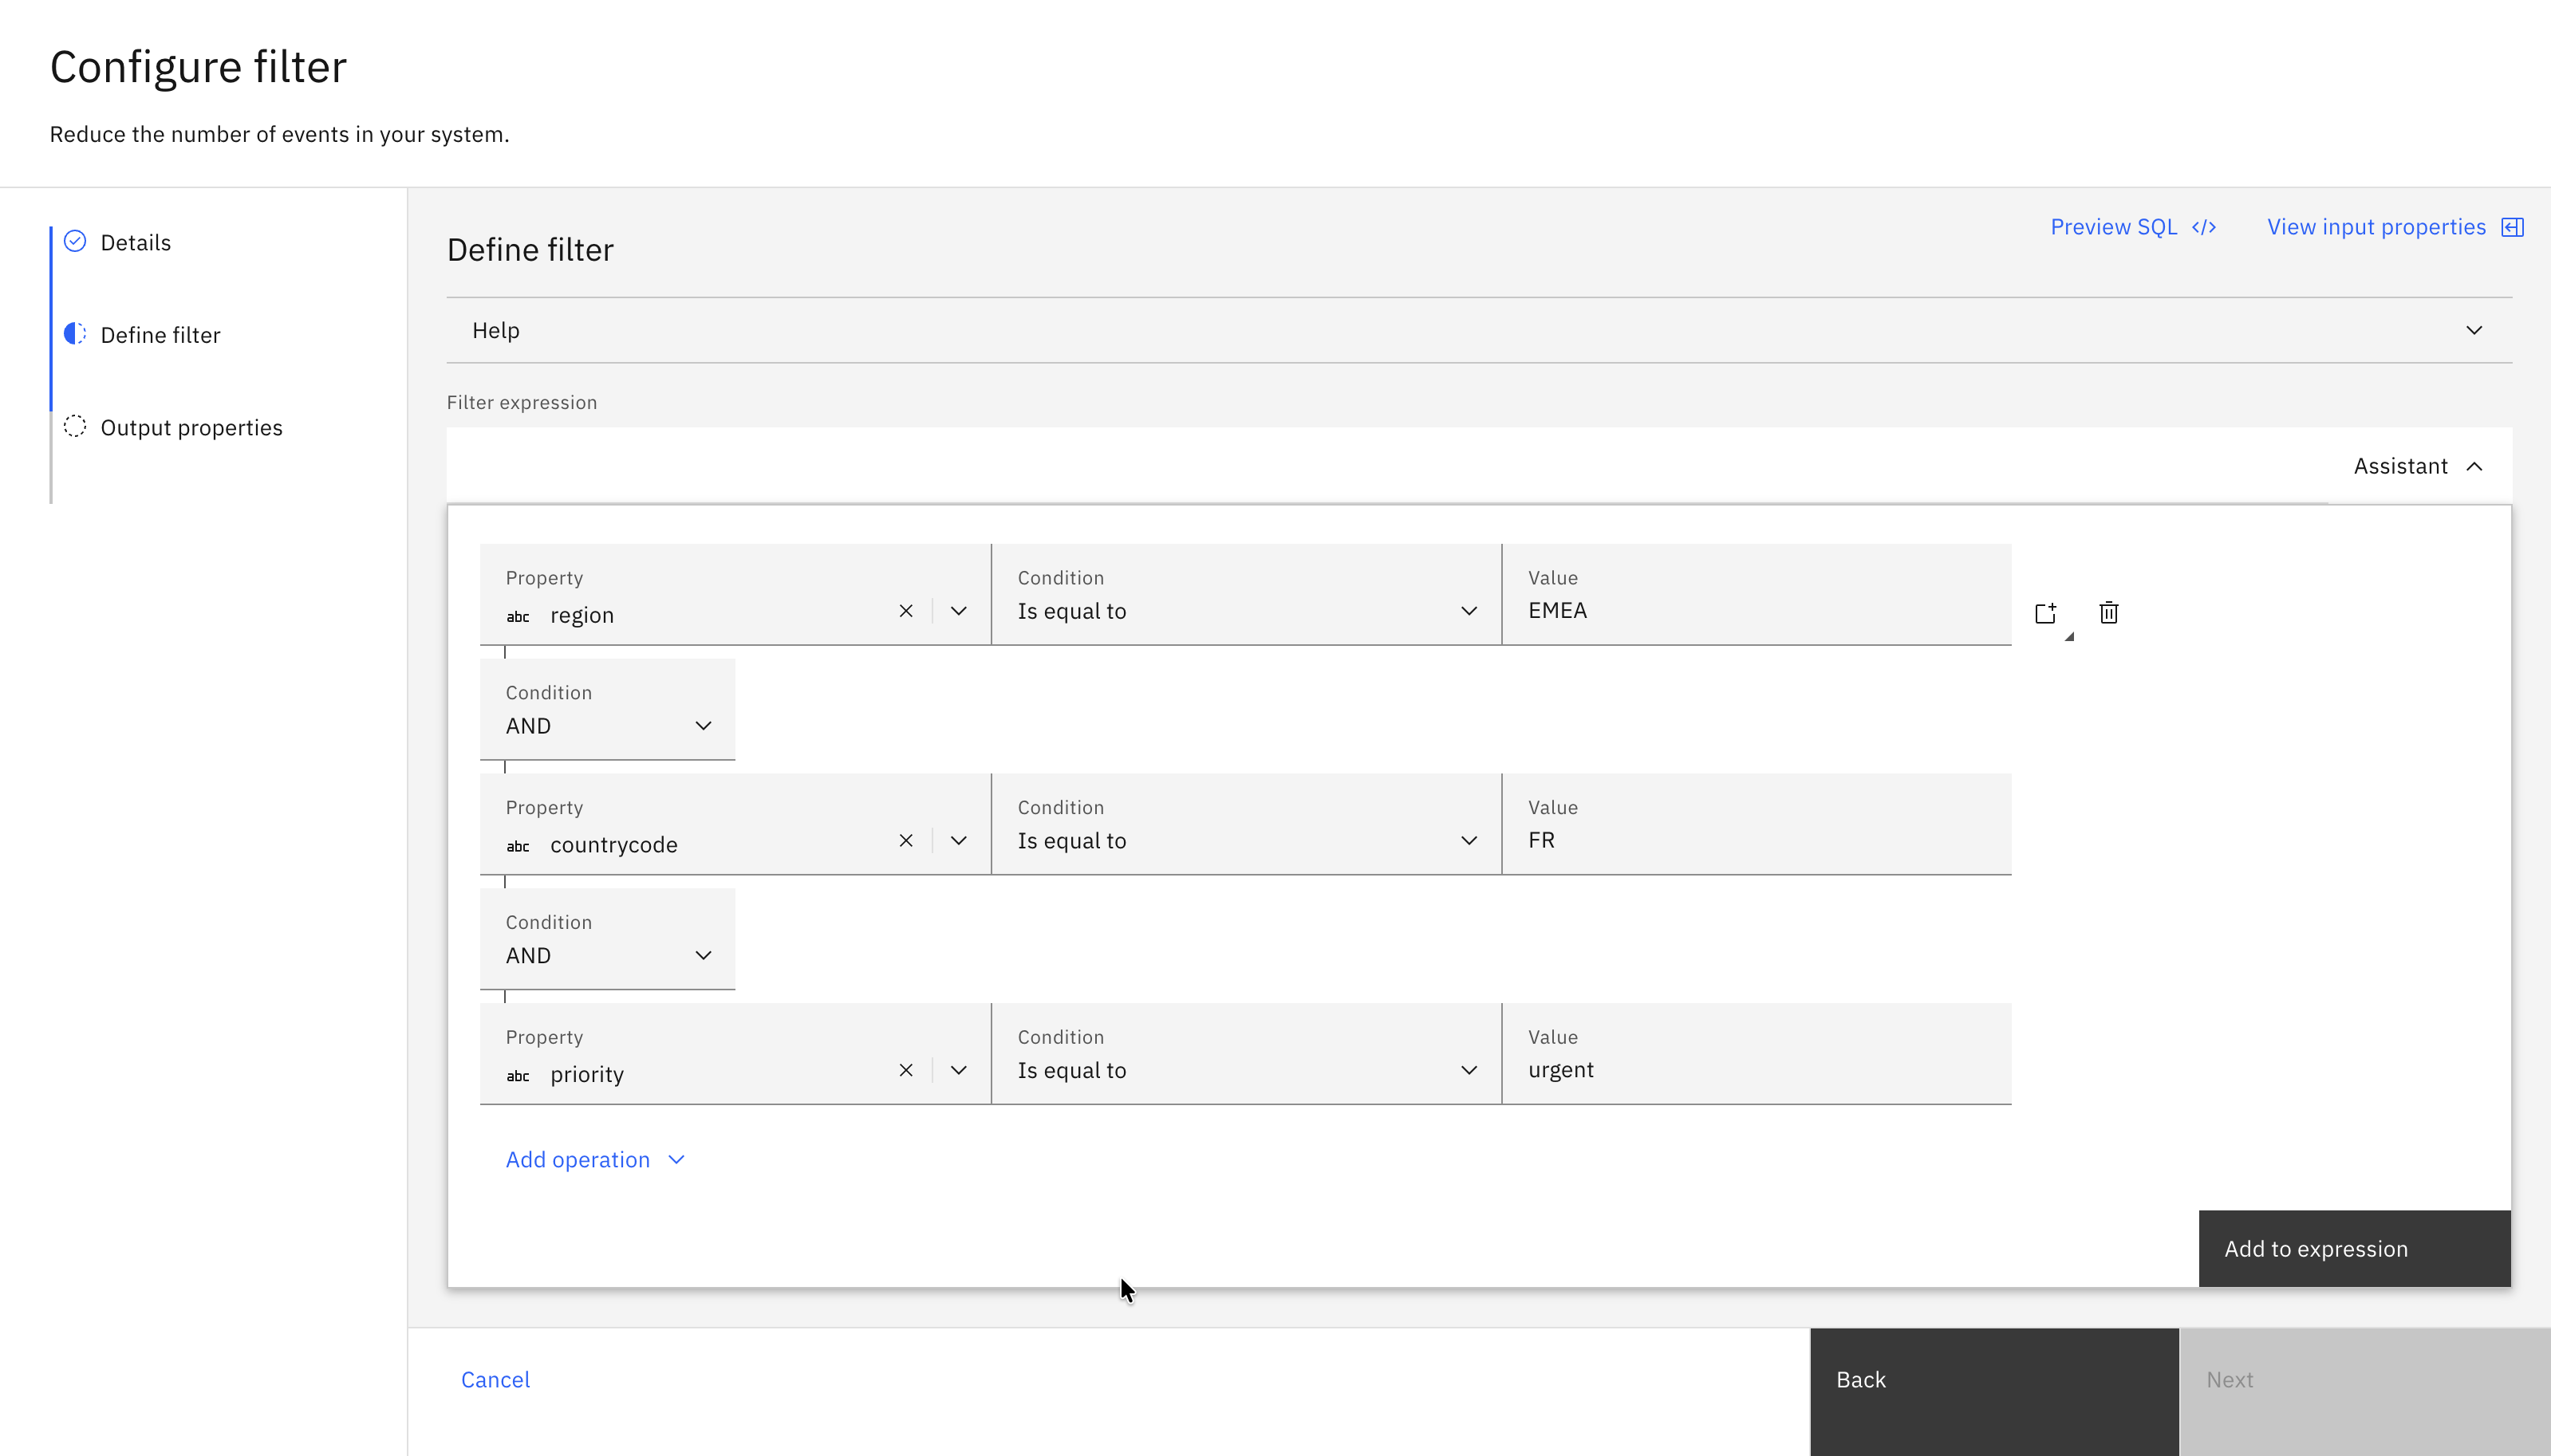Click the Details step checkmark icon
Image resolution: width=2551 pixels, height=1456 pixels.
click(75, 241)
